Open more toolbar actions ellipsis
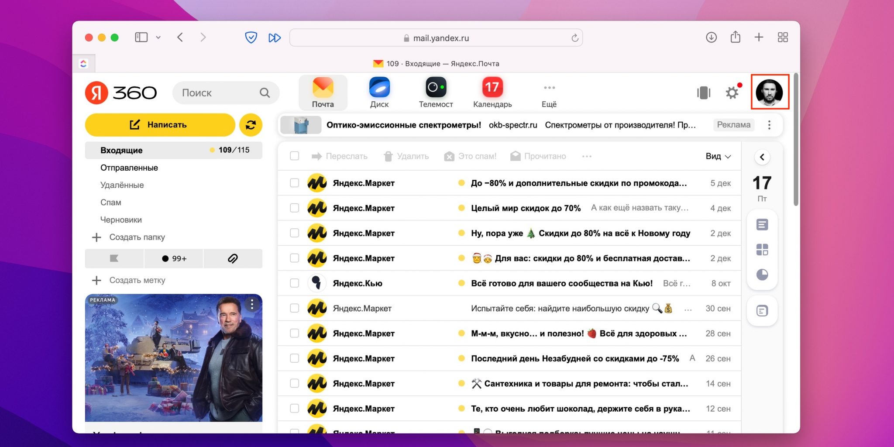This screenshot has height=447, width=894. (x=587, y=156)
